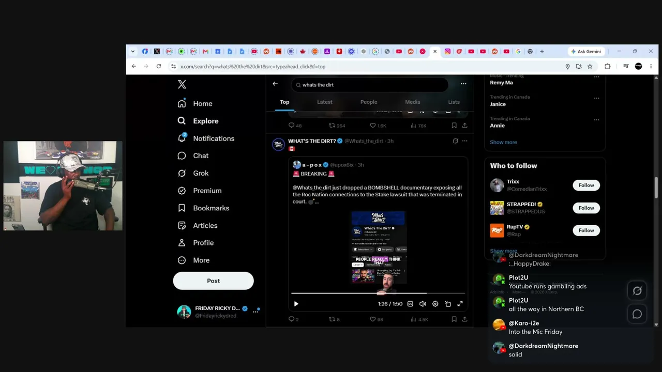Viewport: 662px width, 372px height.
Task: Switch to the Media tab
Action: 413,102
